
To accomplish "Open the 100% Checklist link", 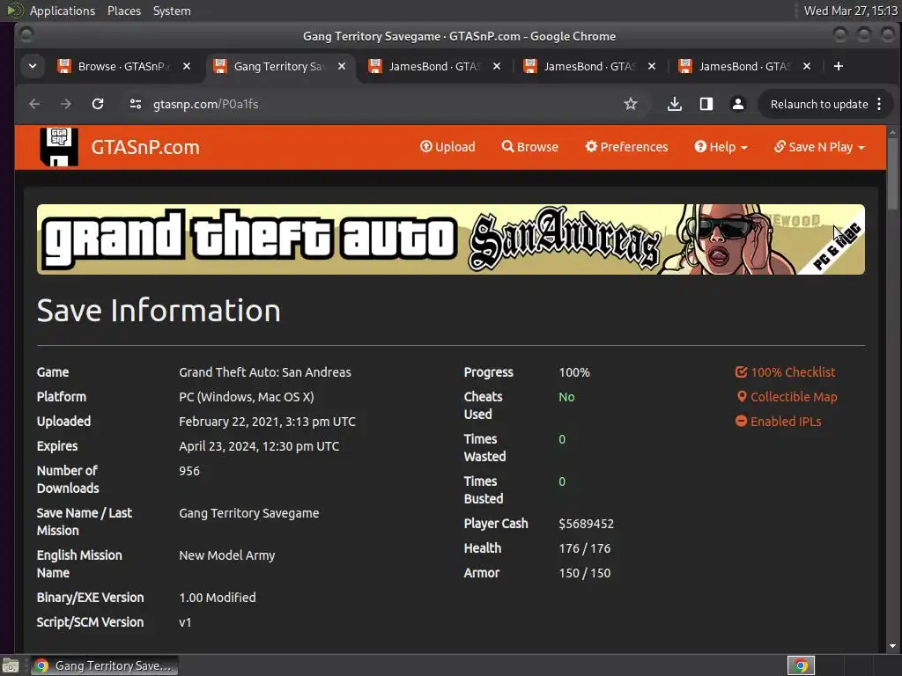I will [785, 372].
